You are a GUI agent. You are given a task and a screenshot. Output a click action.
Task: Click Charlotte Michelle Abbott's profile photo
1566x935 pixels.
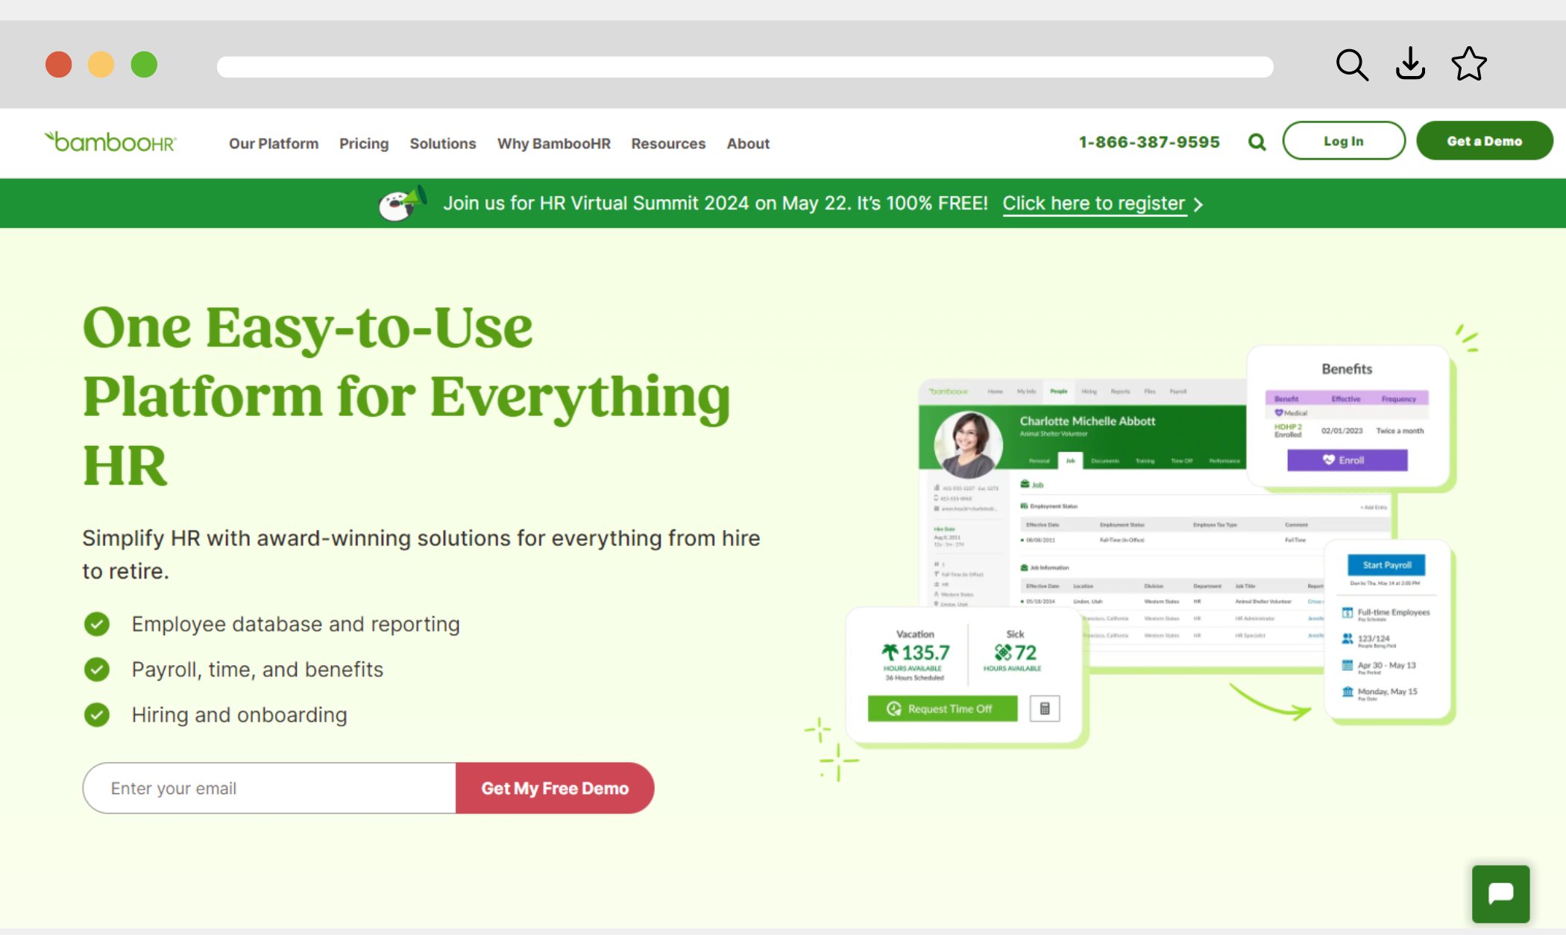click(x=968, y=444)
